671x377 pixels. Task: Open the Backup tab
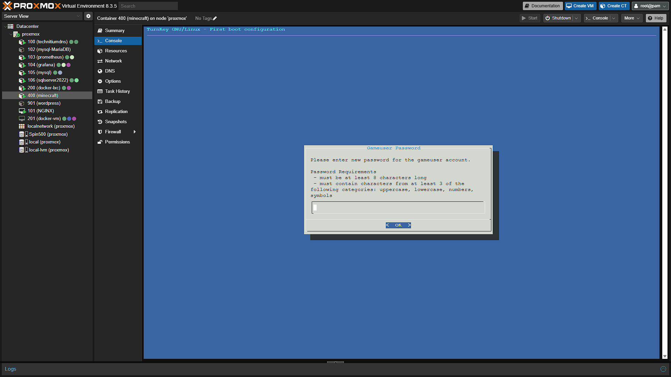(118, 102)
